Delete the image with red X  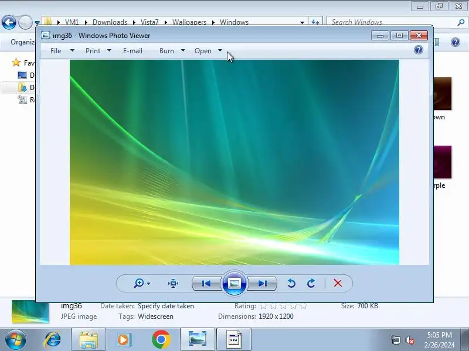[338, 283]
